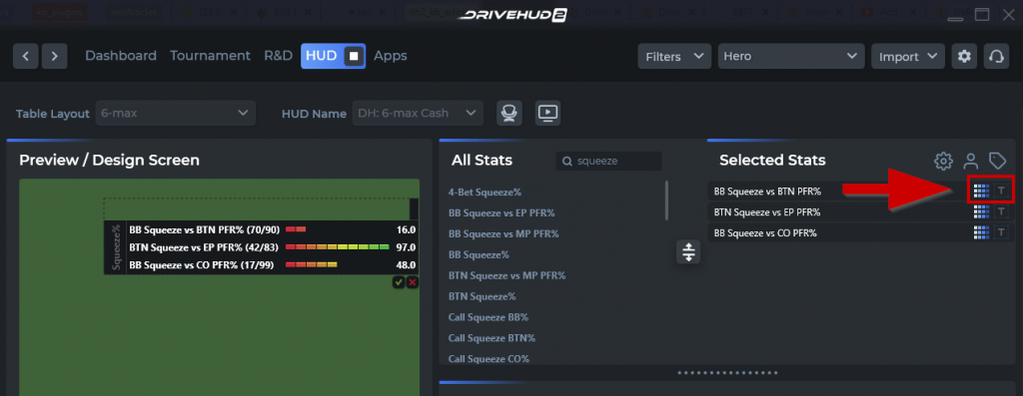Confirm the HUD design with green checkmark
The height and width of the screenshot is (396, 1023).
tap(399, 282)
